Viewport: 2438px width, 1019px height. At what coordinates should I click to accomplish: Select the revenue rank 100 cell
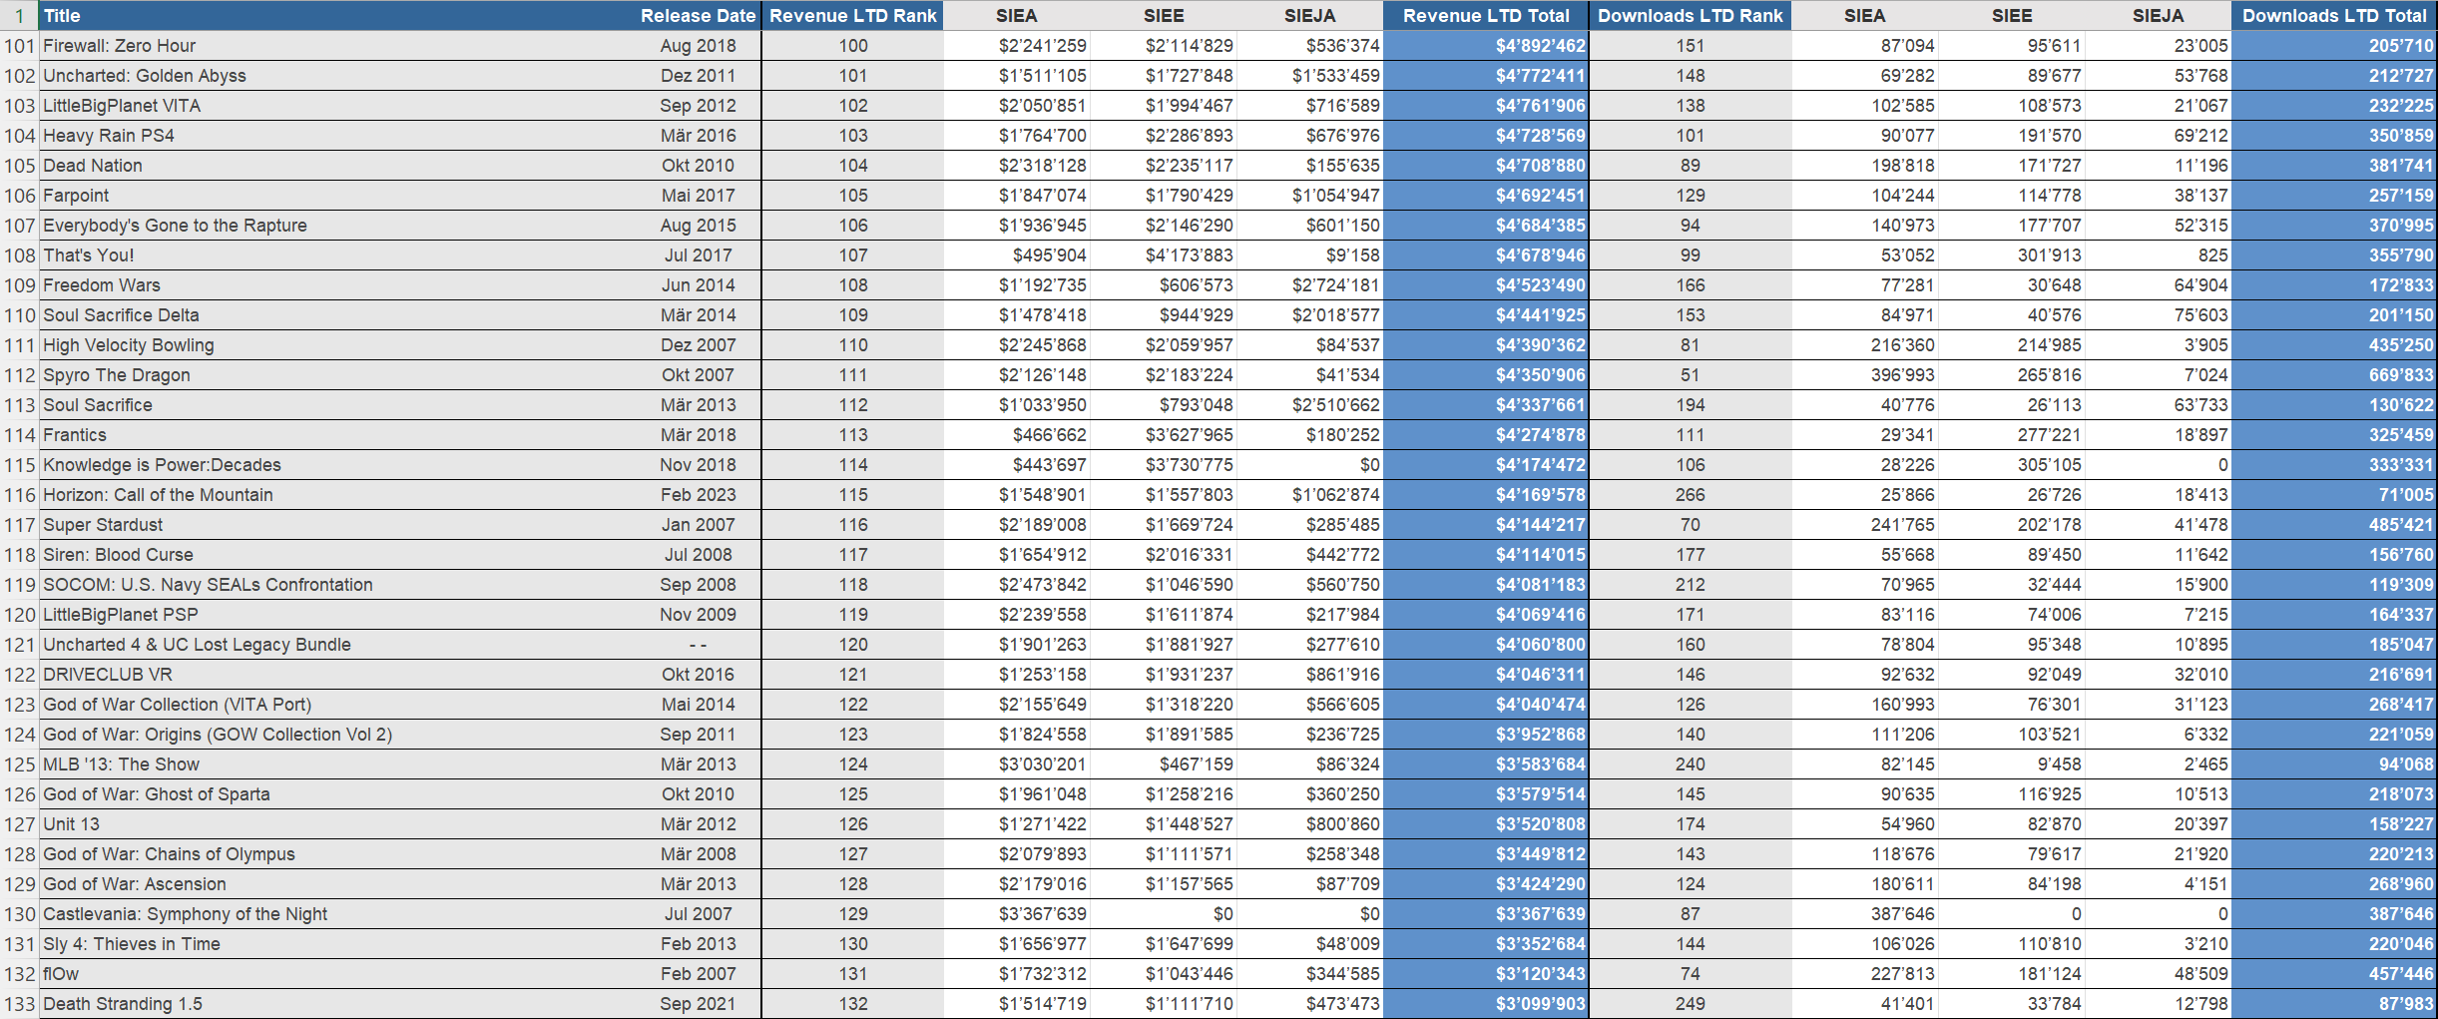coord(853,46)
